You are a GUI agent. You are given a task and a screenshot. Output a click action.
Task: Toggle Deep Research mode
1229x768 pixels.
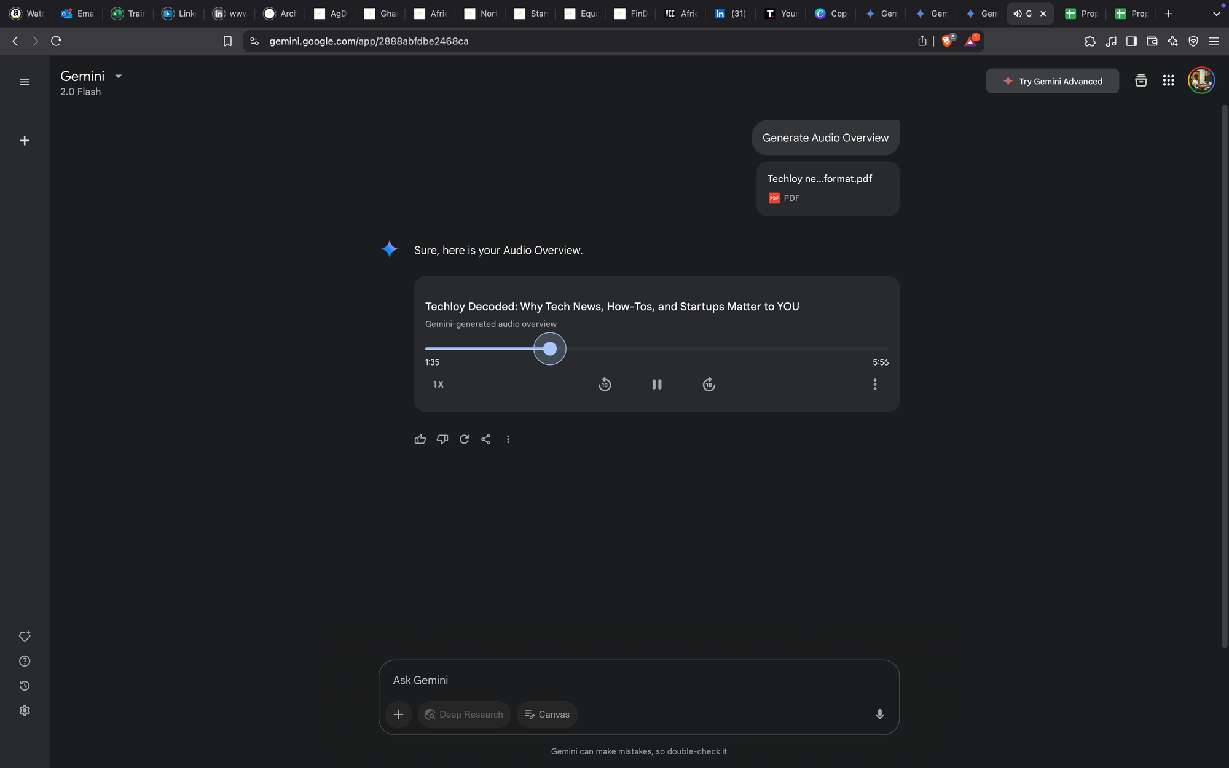[464, 715]
